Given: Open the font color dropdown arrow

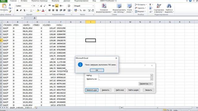Looking at the screenshot, I should 45,10.
